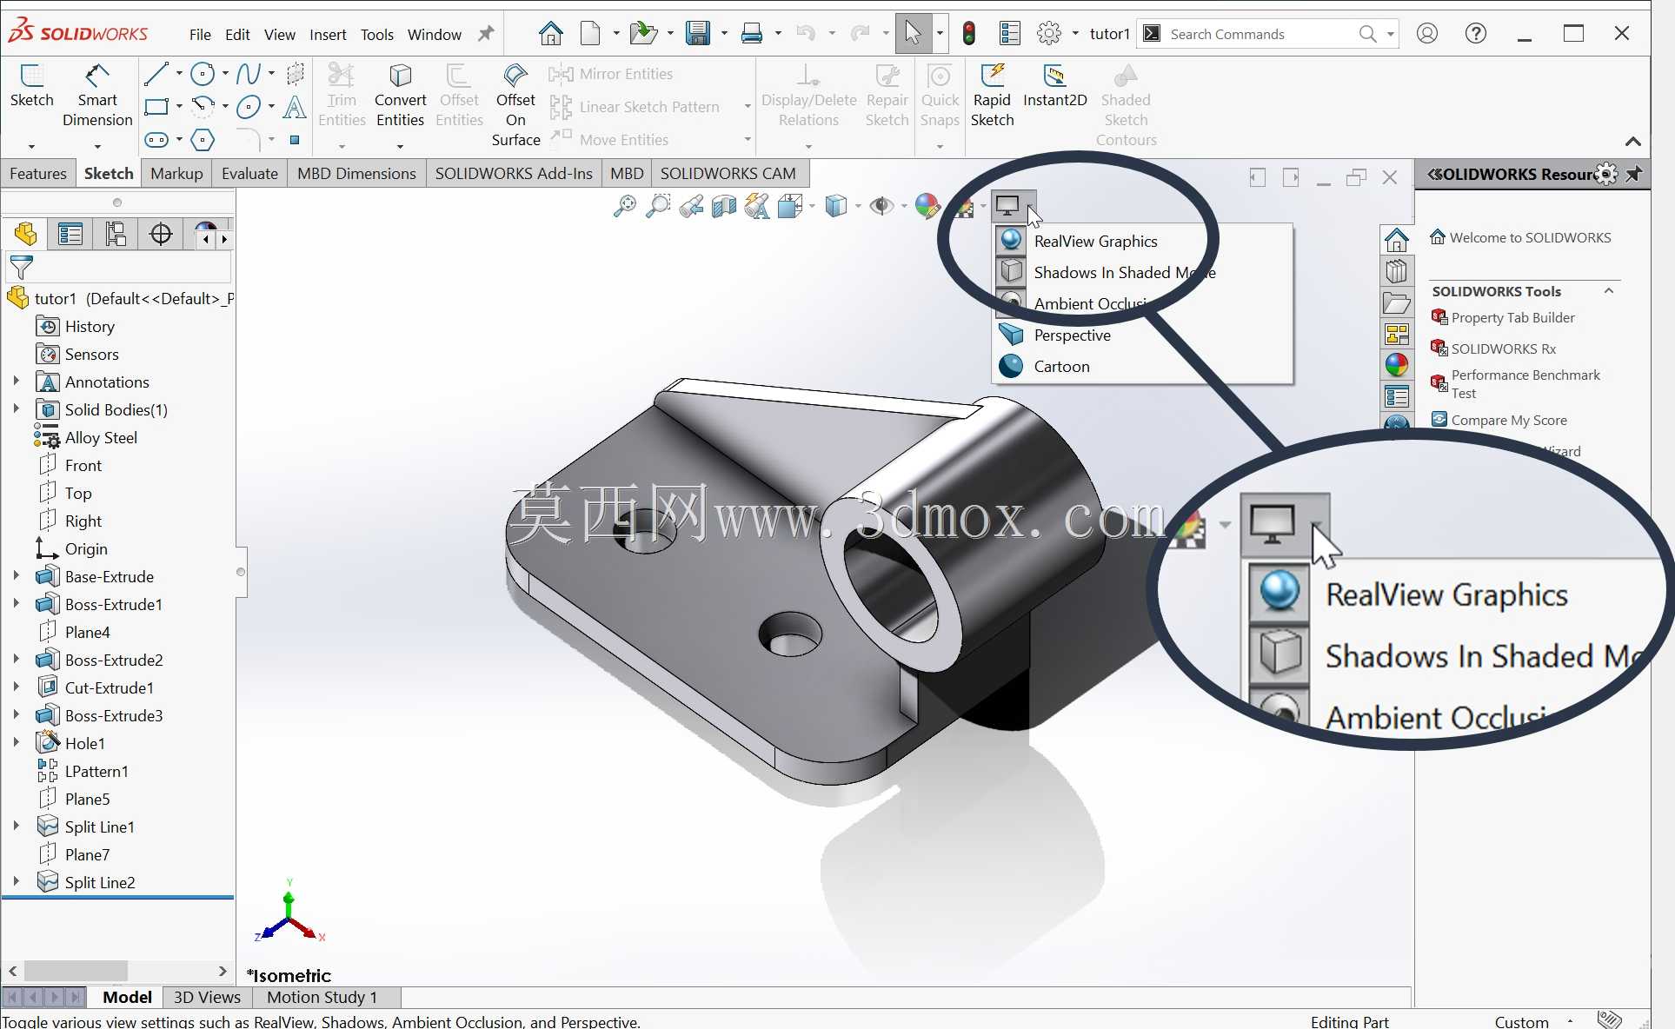Expand the Boss-Extrude1 feature
This screenshot has width=1675, height=1029.
click(x=16, y=603)
